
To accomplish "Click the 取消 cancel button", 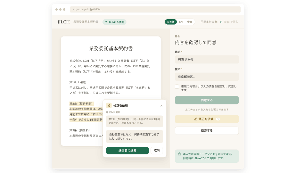I will tap(157, 151).
